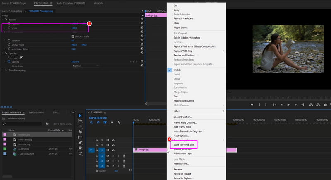Expand Time Remapping effect
The height and width of the screenshot is (180, 331).
pyautogui.click(x=2, y=70)
